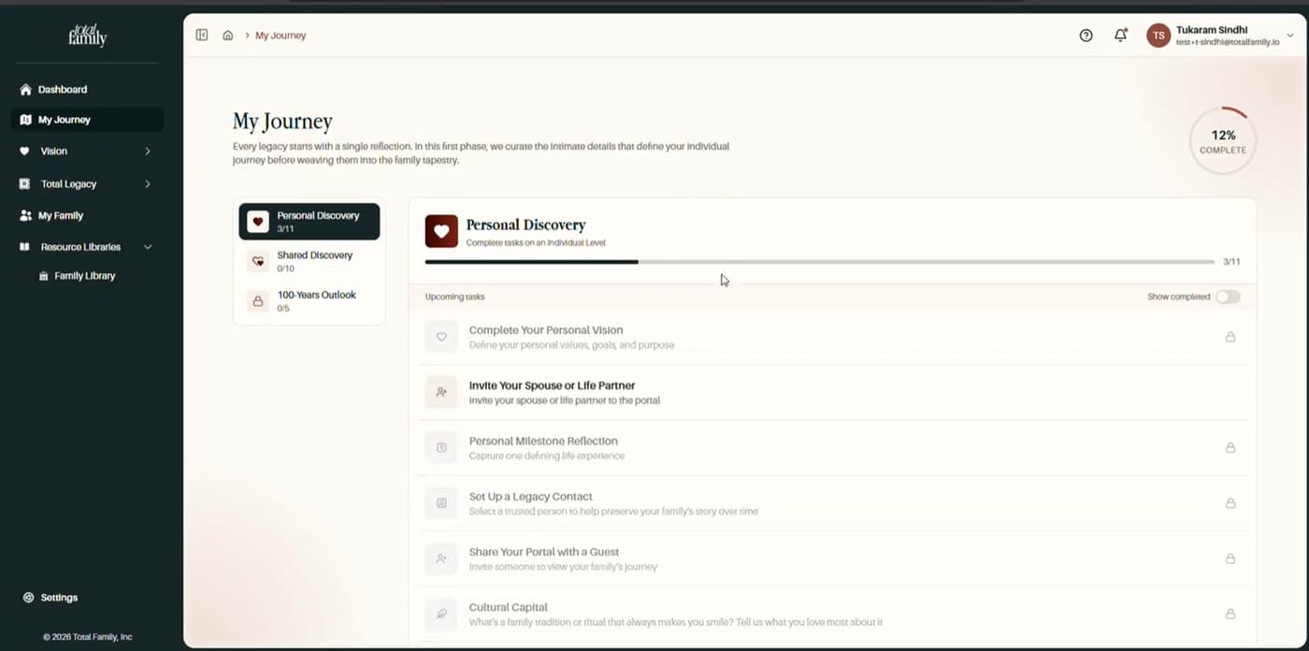This screenshot has width=1309, height=651.
Task: Toggle the sidebar collapse icon
Action: [201, 36]
